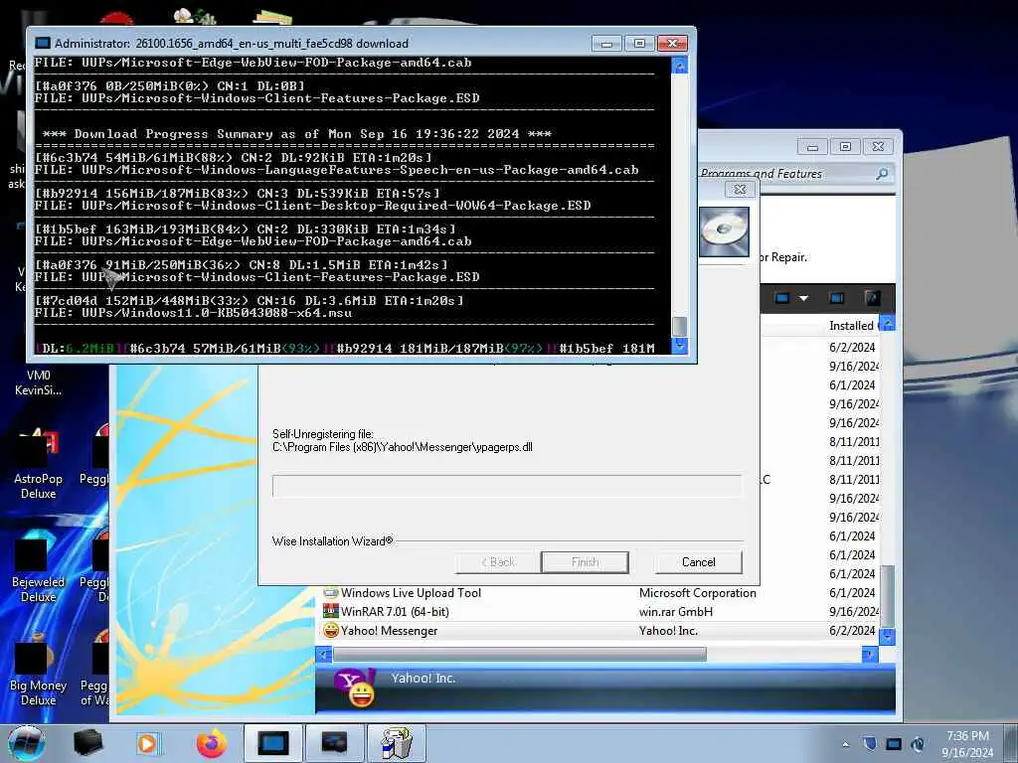Viewport: 1018px width, 763px height.
Task: Click the Yahoo! Inc. publisher cell
Action: pos(668,631)
